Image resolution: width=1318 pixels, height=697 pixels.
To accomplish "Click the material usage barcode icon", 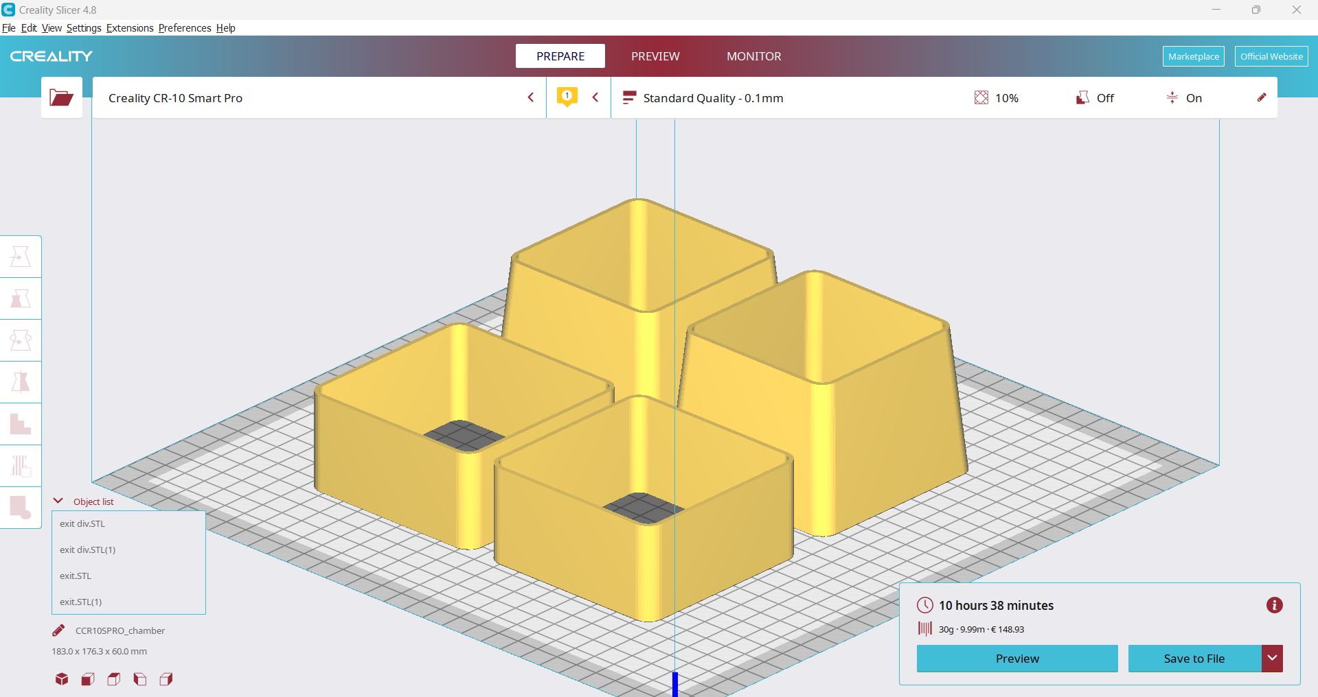I will [x=925, y=628].
